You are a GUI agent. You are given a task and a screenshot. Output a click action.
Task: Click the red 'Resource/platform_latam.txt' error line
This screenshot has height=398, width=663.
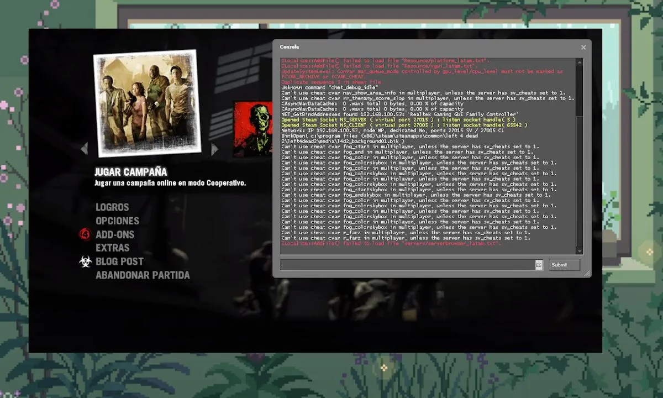(385, 60)
